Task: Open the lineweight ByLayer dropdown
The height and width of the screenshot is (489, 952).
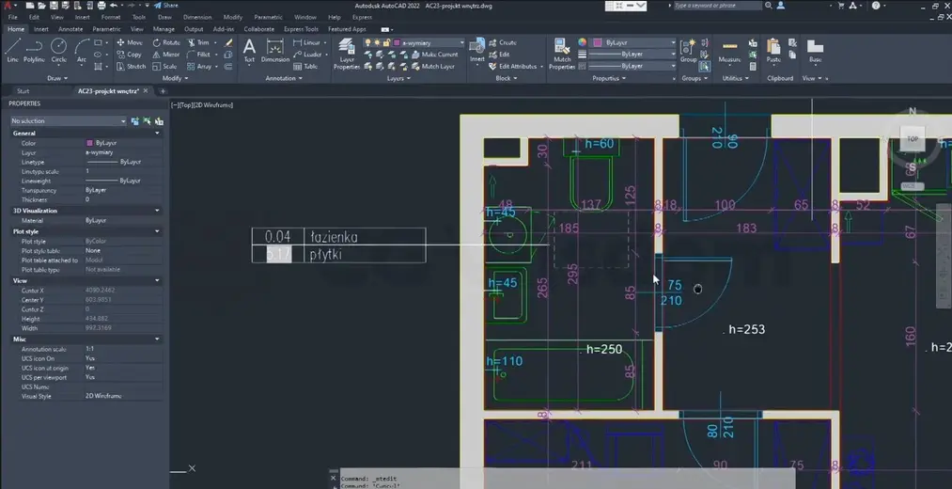Action: click(x=632, y=54)
